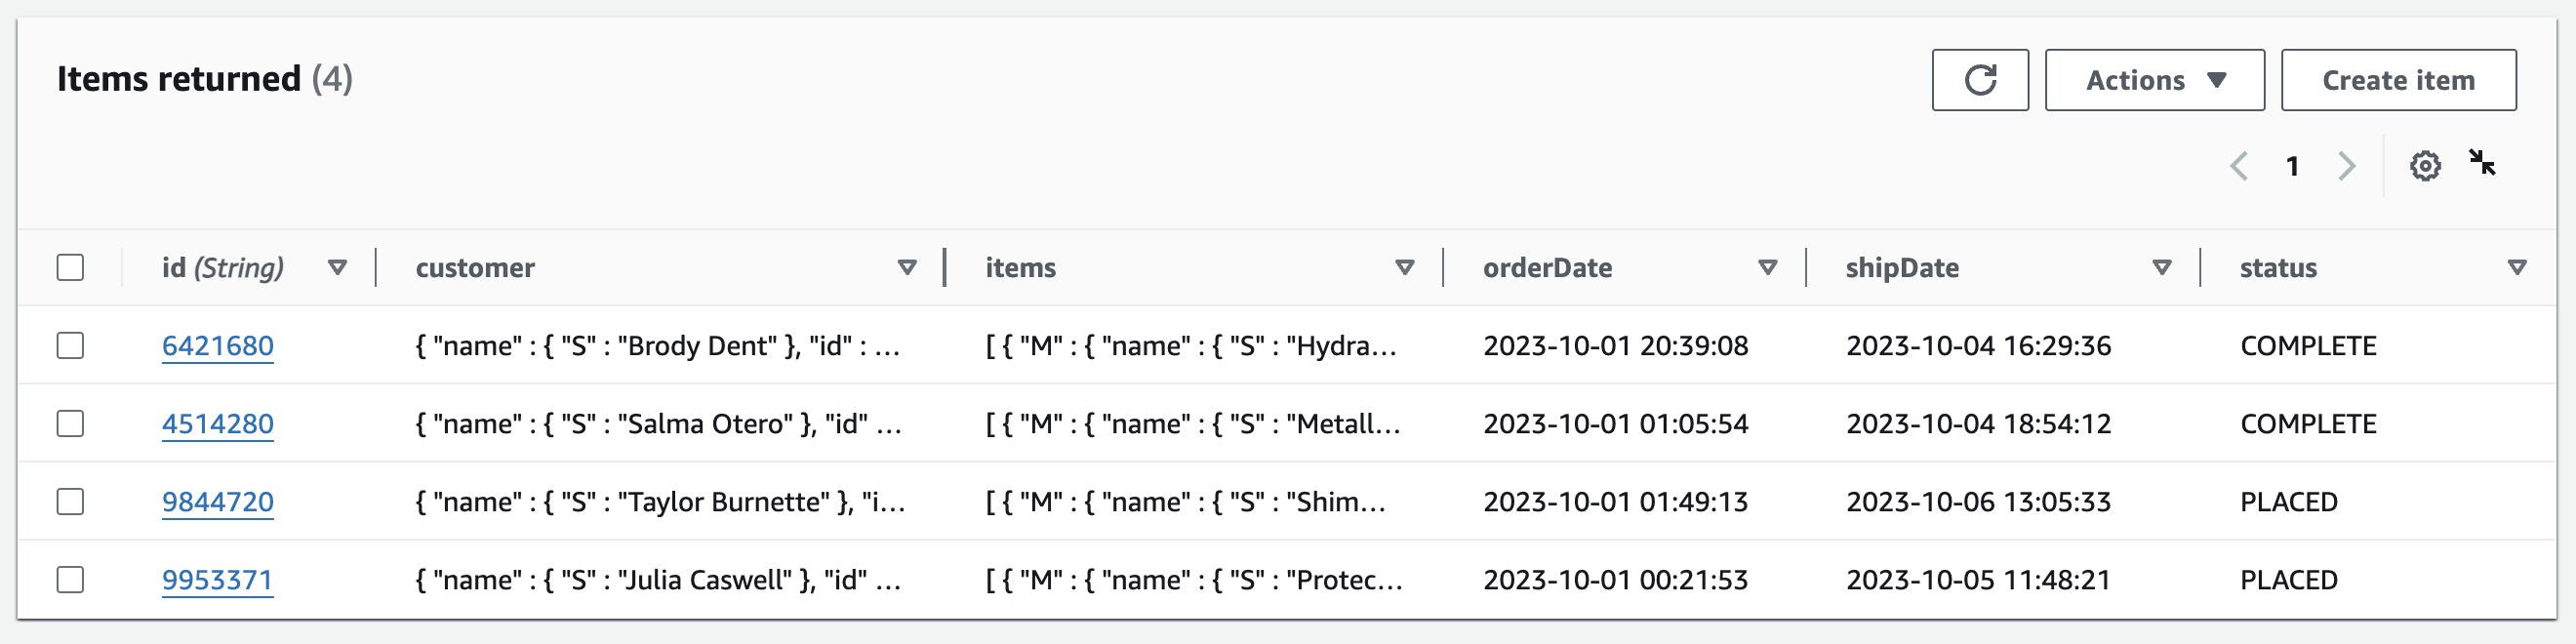Viewport: 2576px width, 644px height.
Task: Tick the checkbox beside item 9953371
Action: pyautogui.click(x=70, y=580)
